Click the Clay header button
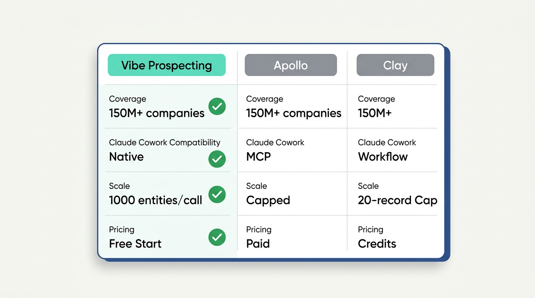The image size is (535, 298). pyautogui.click(x=395, y=65)
